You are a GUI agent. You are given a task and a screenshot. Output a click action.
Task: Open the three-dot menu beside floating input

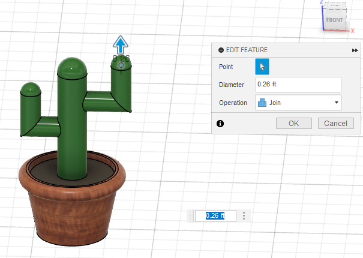click(244, 216)
